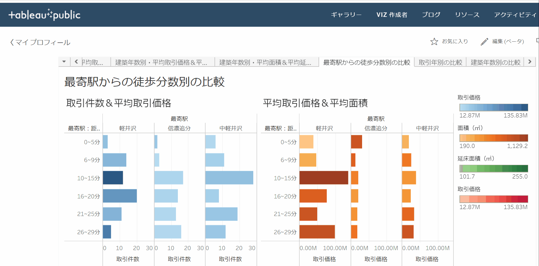Click 取引価格 axis label under 信濃追分
Viewport: 539px width, 266px height.
tap(376, 259)
